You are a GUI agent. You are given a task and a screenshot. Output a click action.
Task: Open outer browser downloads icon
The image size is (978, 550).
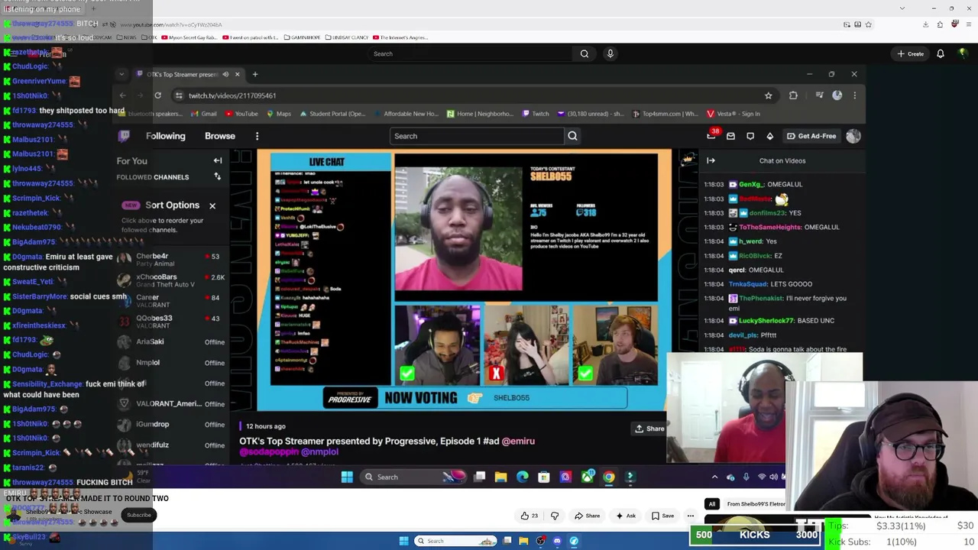[x=925, y=24]
